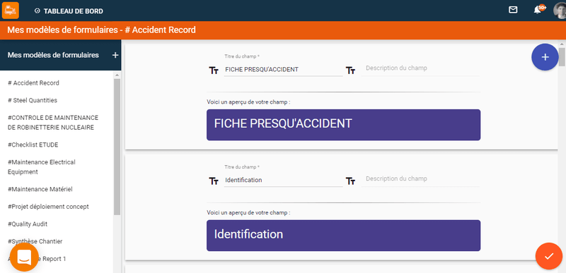Click the Identification title input field
Viewport: 566px width, 273px height.
(283, 180)
